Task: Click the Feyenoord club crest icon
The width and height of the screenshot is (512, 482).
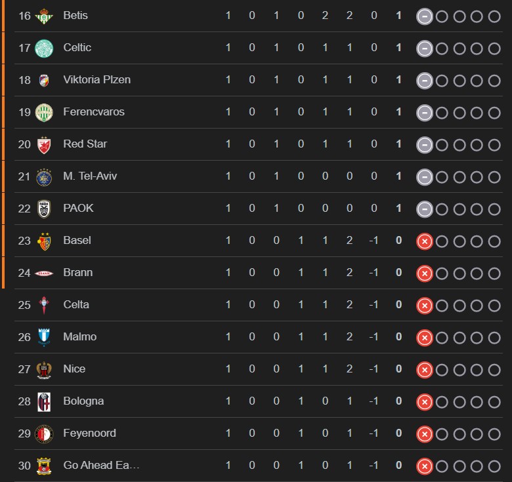Action: (x=44, y=433)
